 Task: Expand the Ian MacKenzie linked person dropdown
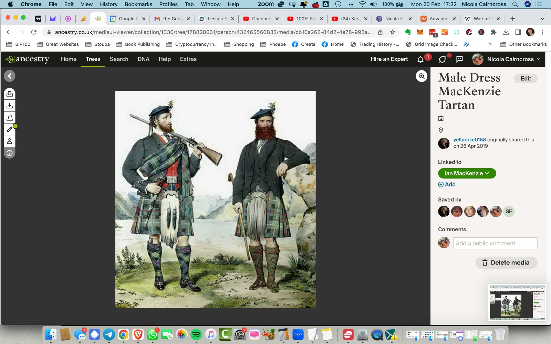pos(467,173)
